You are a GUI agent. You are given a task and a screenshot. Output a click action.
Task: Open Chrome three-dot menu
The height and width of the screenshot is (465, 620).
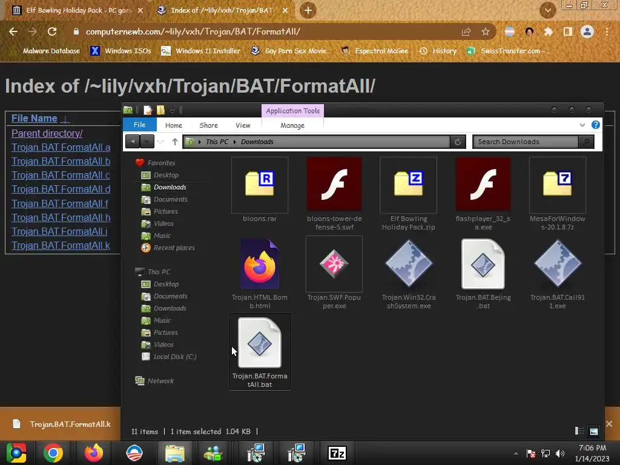pos(607,31)
